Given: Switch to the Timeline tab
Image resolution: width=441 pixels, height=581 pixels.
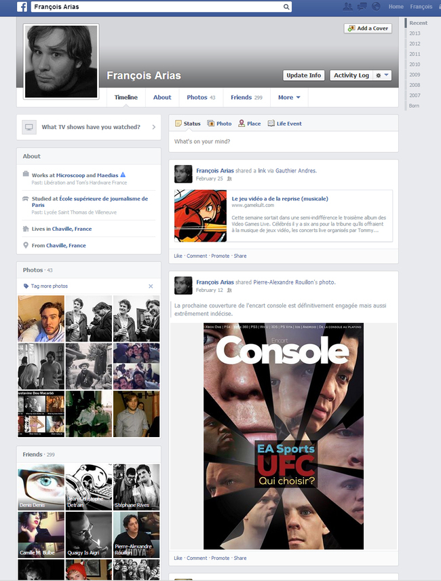Looking at the screenshot, I should click(x=126, y=98).
